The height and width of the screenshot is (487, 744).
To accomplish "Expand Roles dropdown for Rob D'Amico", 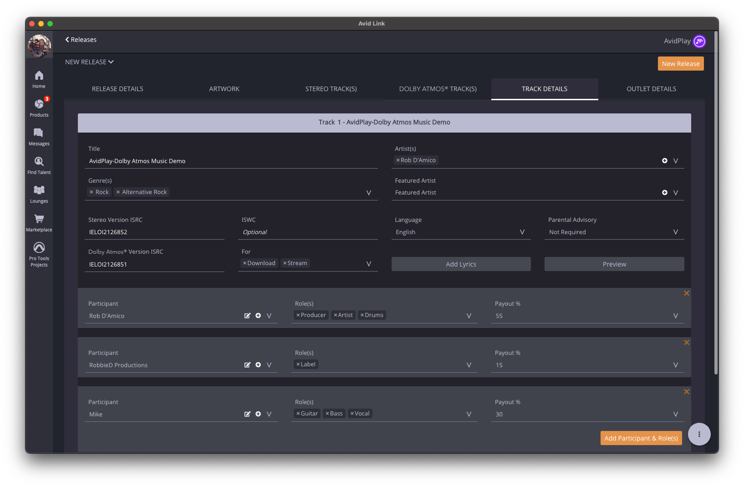I will point(469,316).
